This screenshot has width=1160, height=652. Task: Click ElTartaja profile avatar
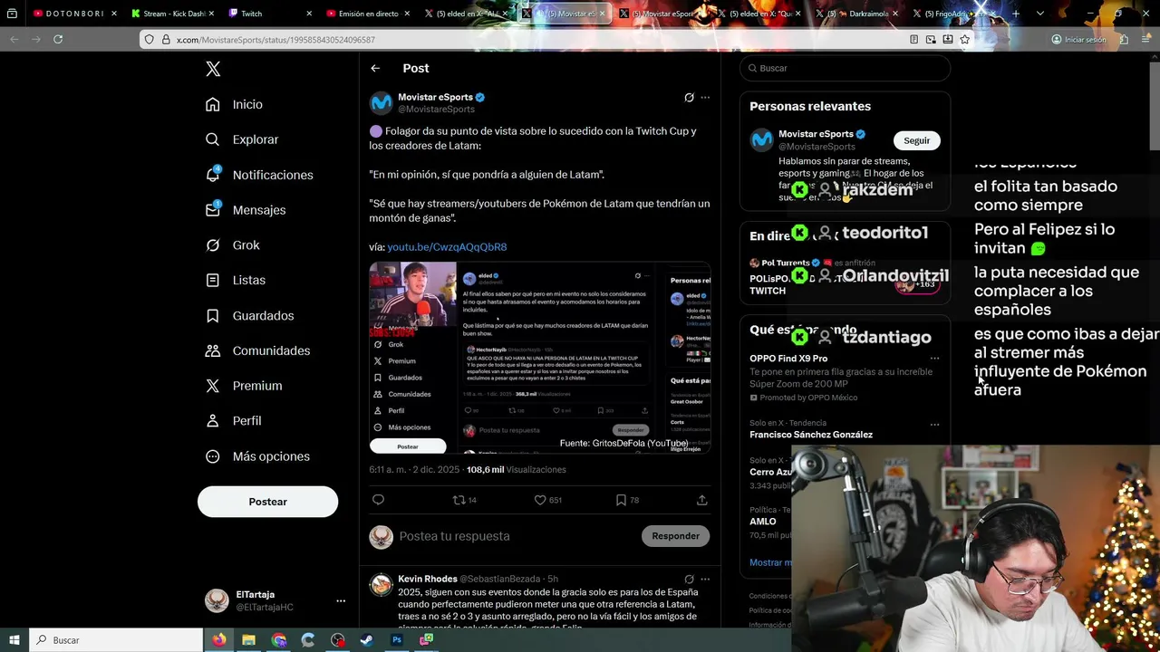pos(217,600)
